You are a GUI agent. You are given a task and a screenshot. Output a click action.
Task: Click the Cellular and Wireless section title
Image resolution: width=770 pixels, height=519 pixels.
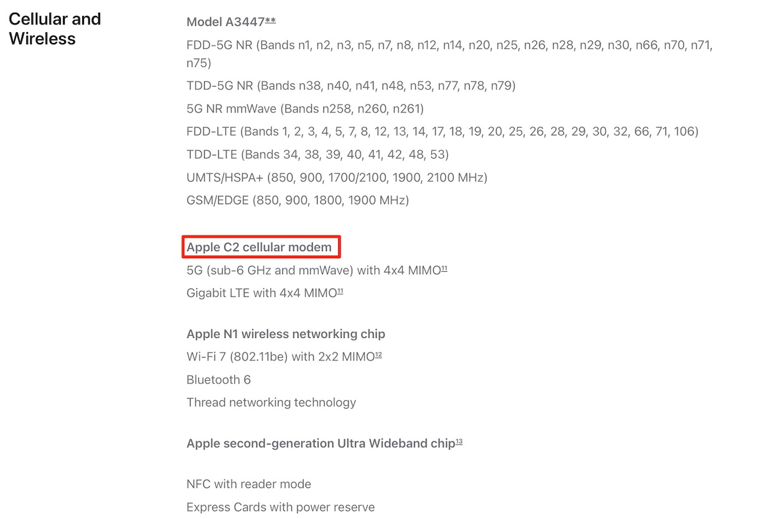55,29
